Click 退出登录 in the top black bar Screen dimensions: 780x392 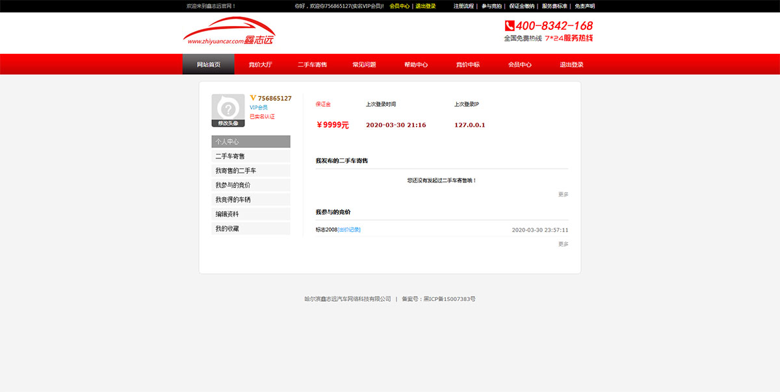426,6
